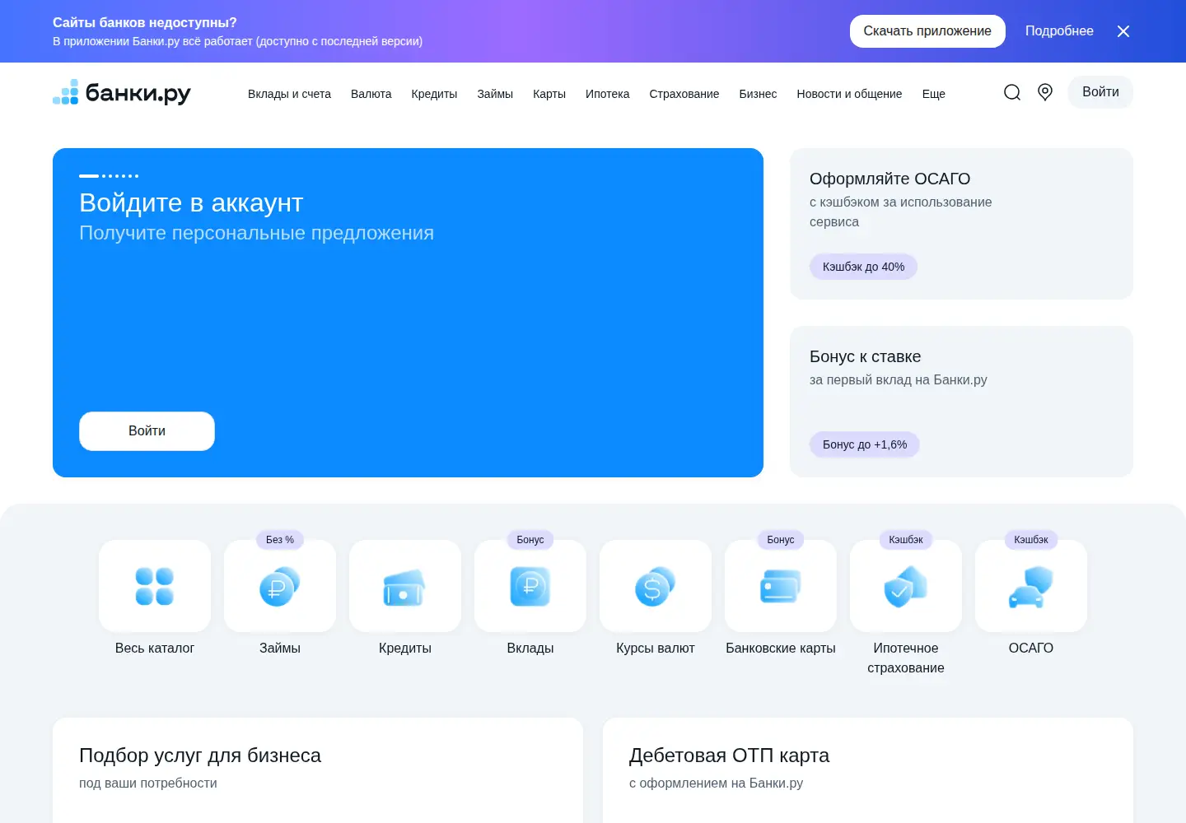Choose the Вклады safe icon
The height and width of the screenshot is (823, 1186).
click(530, 586)
